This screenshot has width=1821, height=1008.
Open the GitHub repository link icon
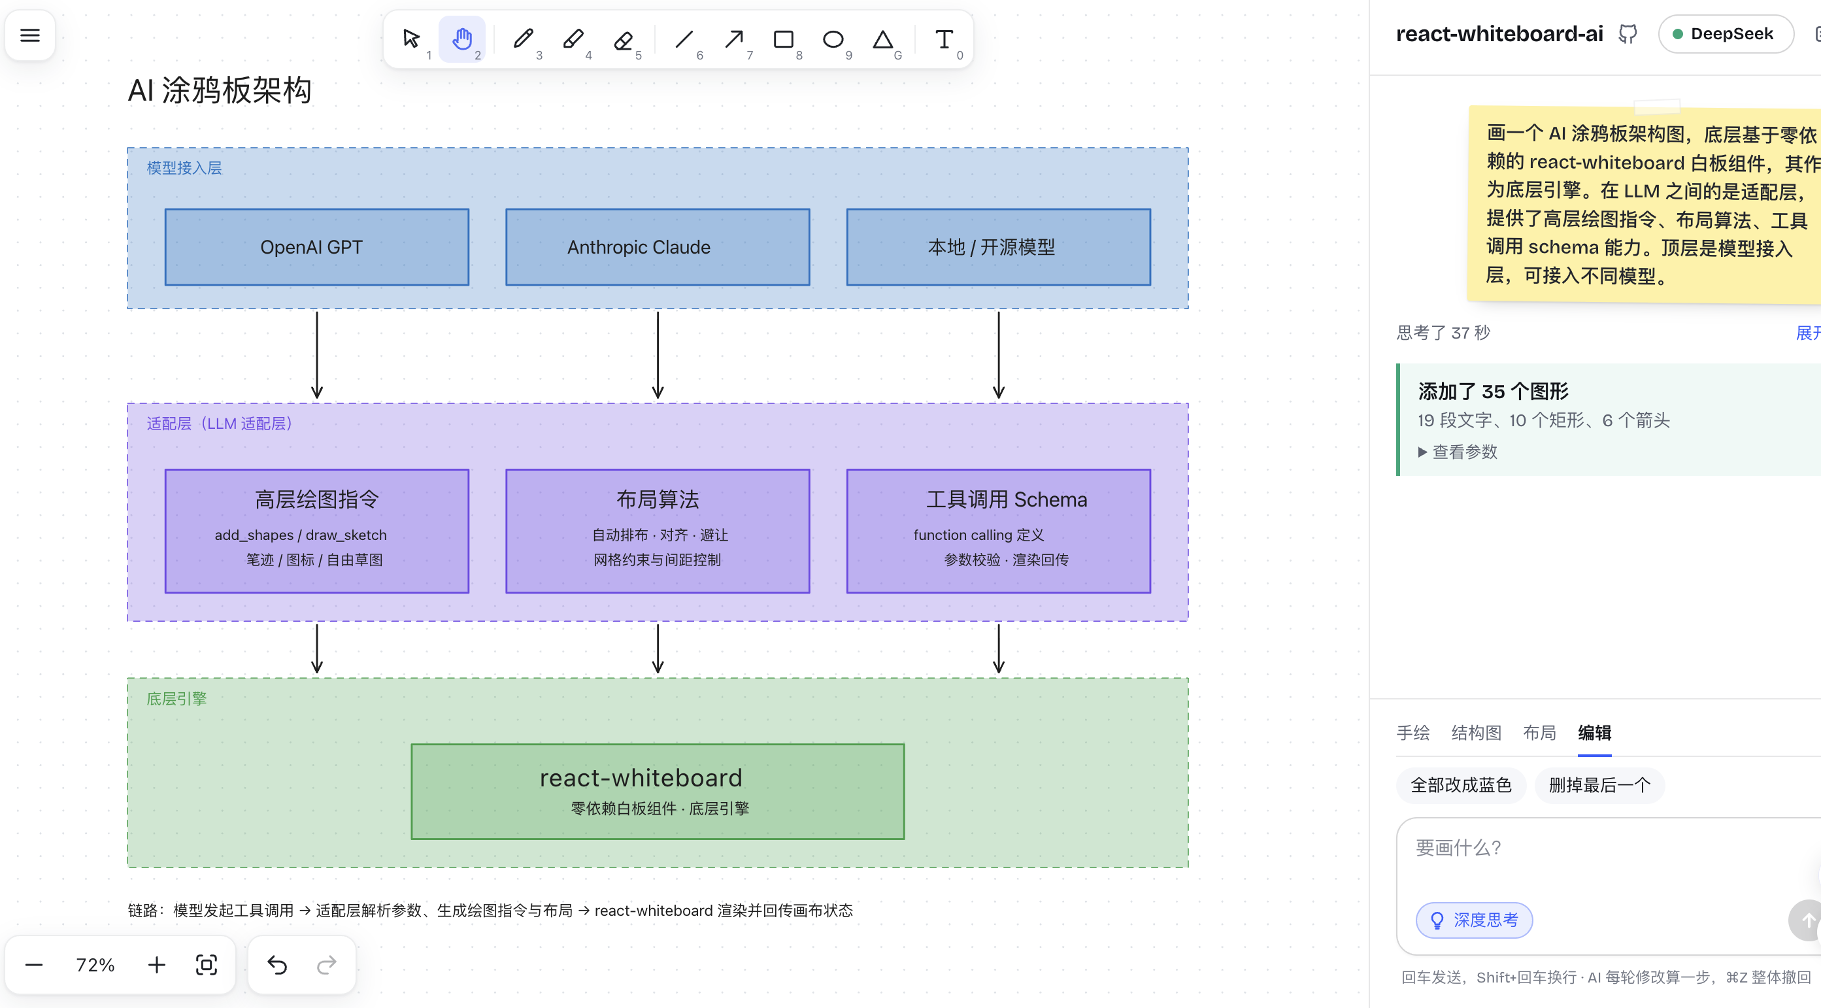click(x=1628, y=34)
